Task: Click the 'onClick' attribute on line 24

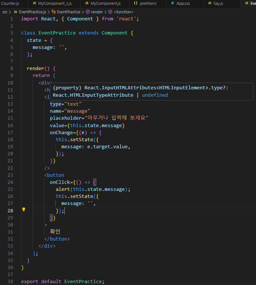Action: (x=60, y=182)
